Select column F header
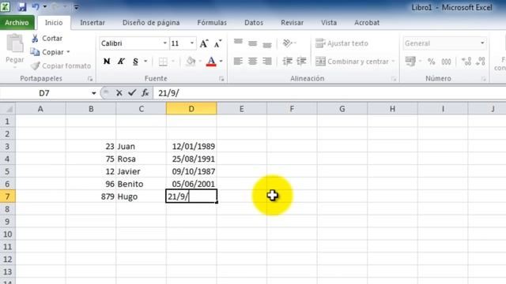This screenshot has width=506, height=284. coord(292,109)
